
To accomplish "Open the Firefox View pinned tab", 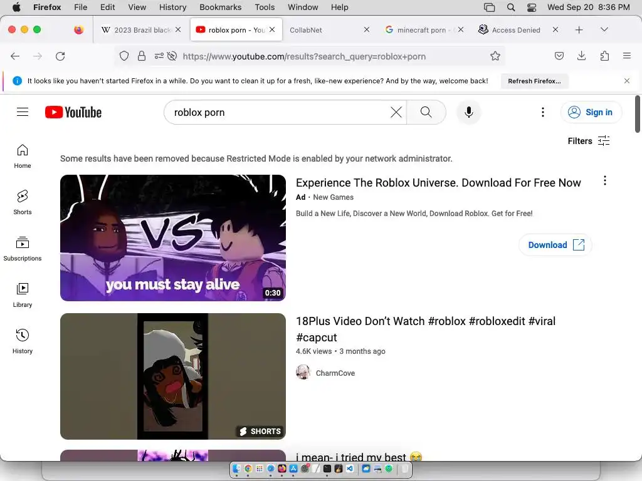I will 78,30.
